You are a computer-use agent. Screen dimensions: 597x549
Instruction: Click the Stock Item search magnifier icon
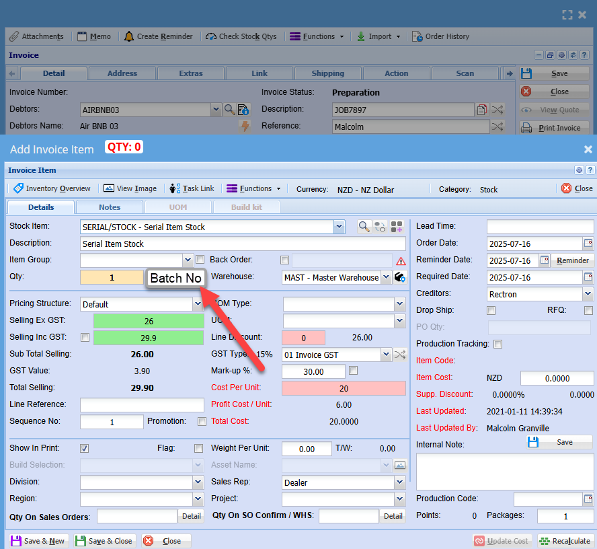(x=364, y=227)
